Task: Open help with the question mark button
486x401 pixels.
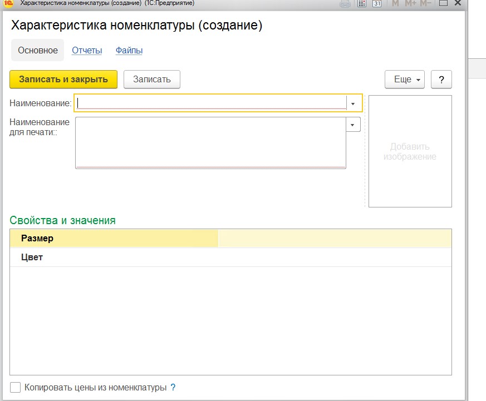Action: coord(441,80)
